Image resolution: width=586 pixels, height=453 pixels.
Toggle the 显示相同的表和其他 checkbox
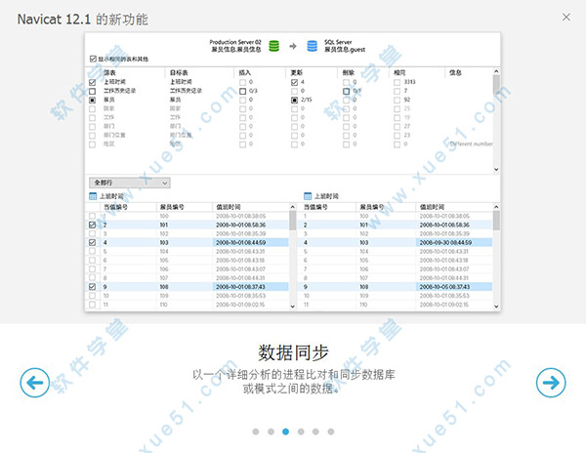93,59
